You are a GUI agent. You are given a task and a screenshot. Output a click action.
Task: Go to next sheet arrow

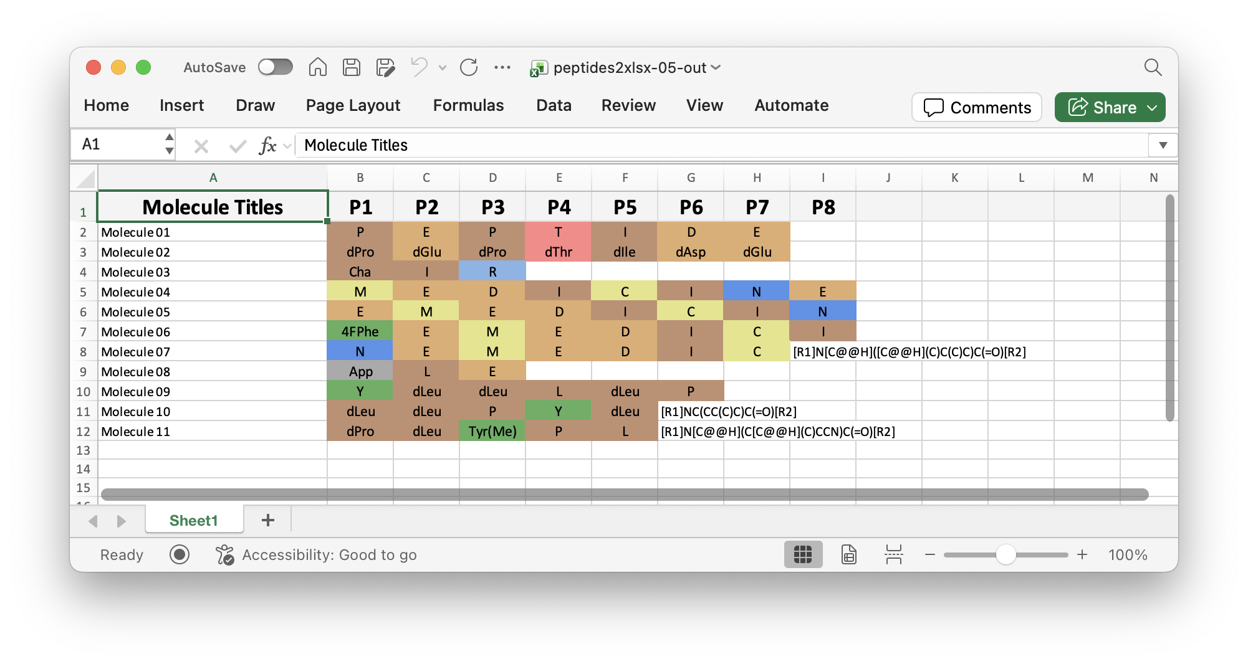coord(122,521)
